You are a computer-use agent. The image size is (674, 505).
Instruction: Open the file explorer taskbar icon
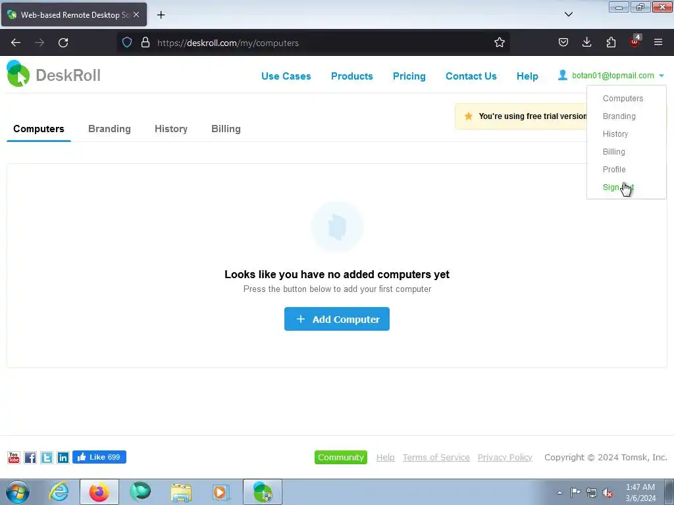click(x=181, y=492)
